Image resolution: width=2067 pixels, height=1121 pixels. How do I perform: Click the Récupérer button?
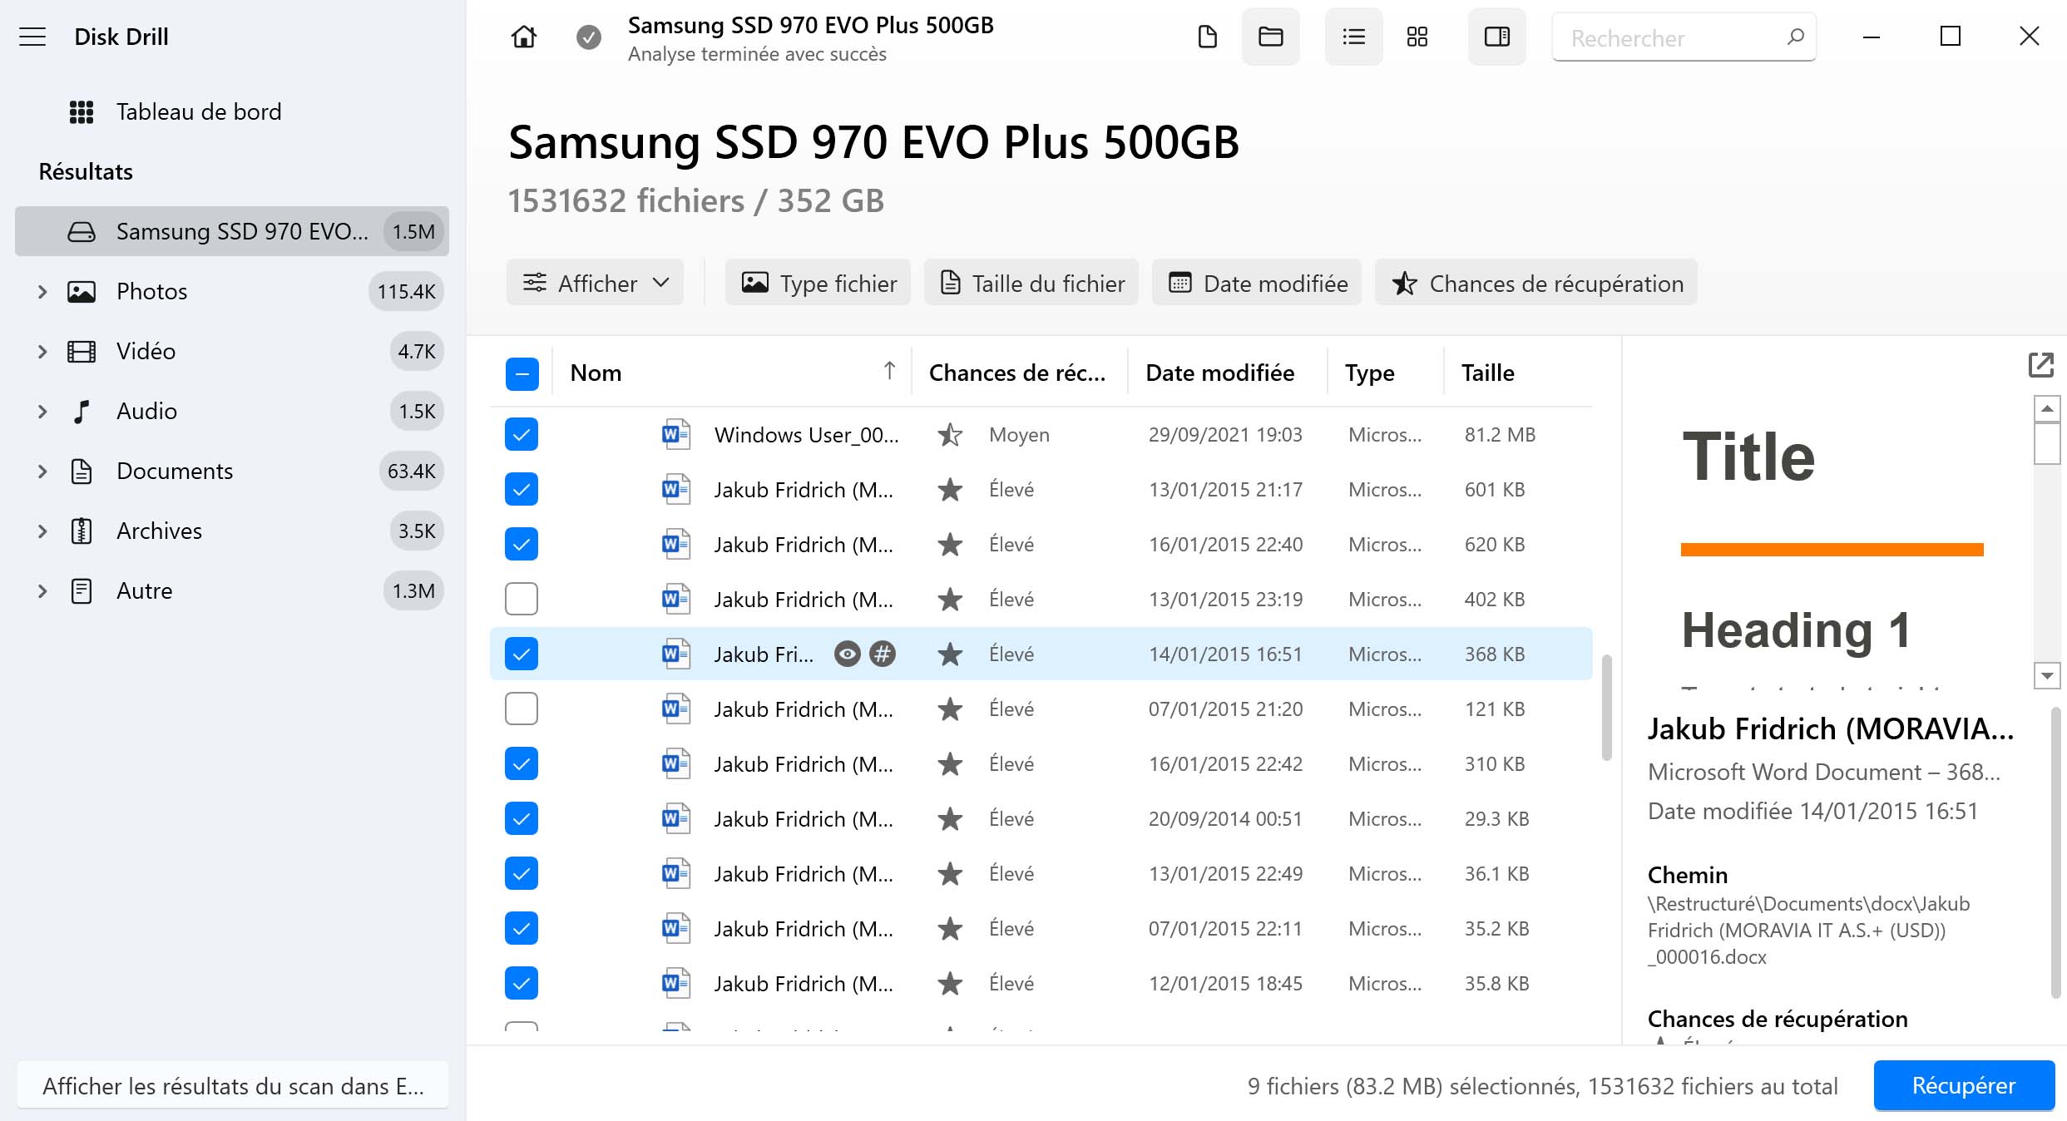1964,1086
